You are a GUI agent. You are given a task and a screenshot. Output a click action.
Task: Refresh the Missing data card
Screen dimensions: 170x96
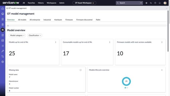[81, 70]
